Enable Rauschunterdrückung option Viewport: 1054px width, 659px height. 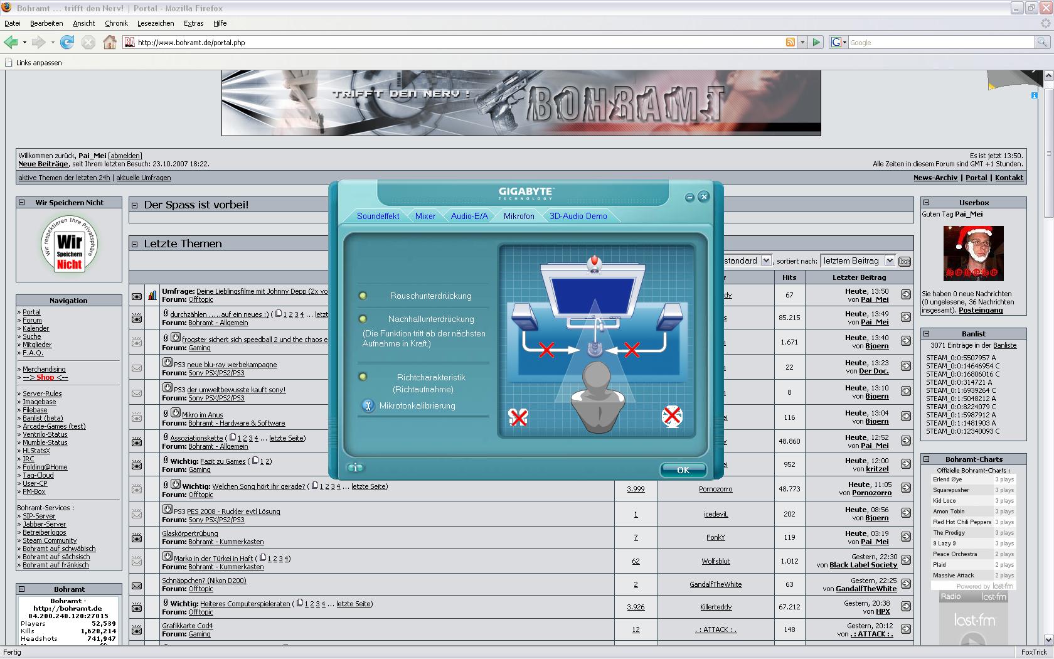click(x=363, y=296)
